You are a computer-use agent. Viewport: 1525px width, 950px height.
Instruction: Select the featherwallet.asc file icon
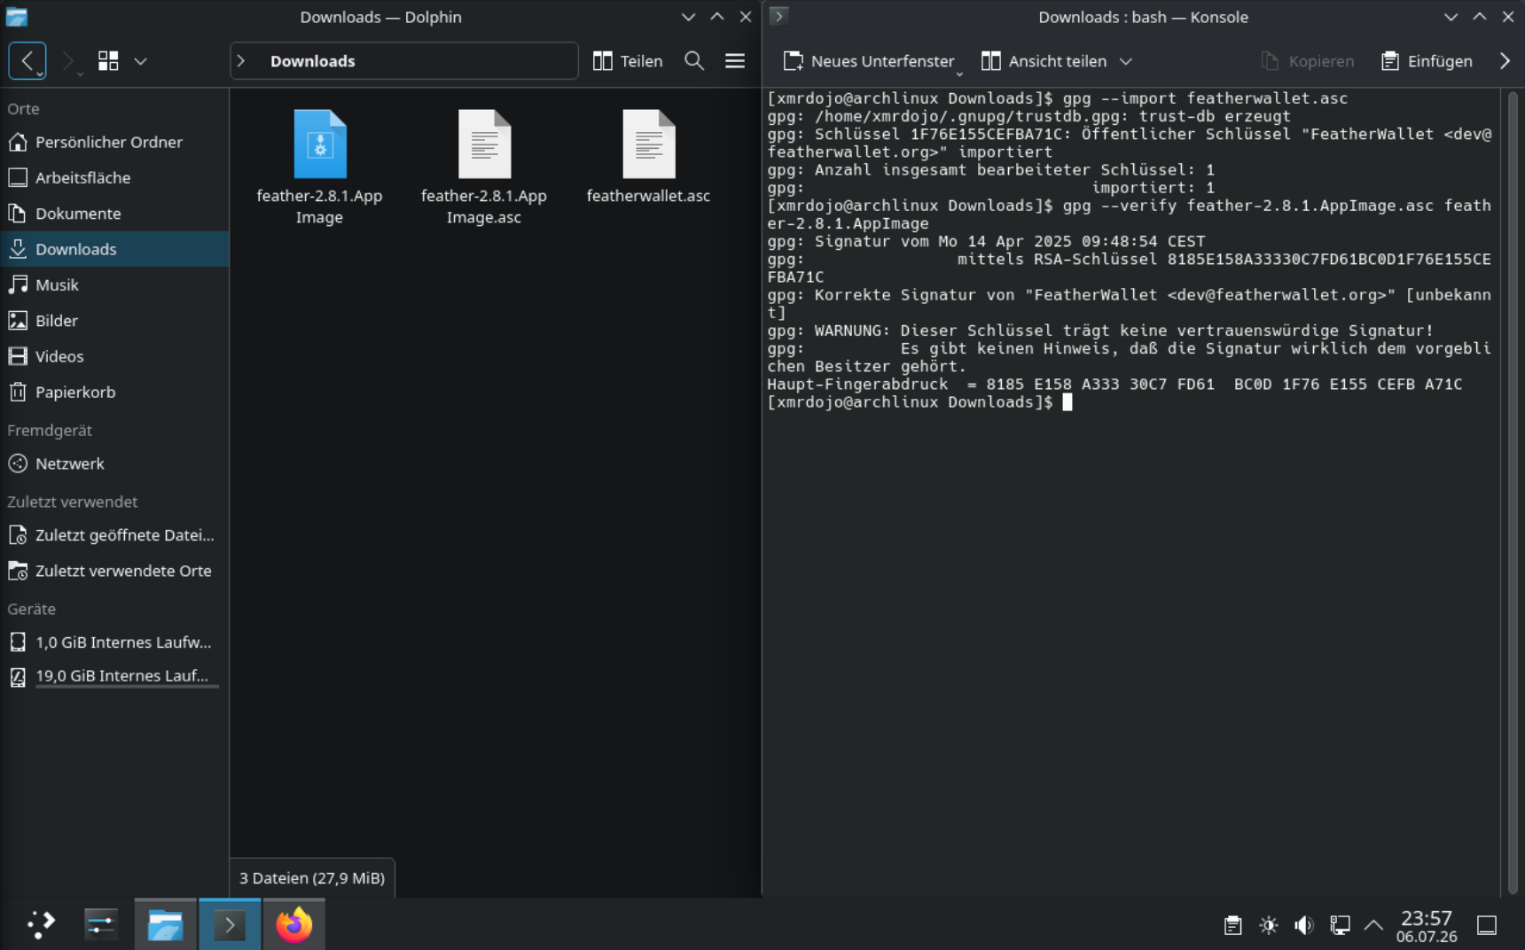(648, 144)
